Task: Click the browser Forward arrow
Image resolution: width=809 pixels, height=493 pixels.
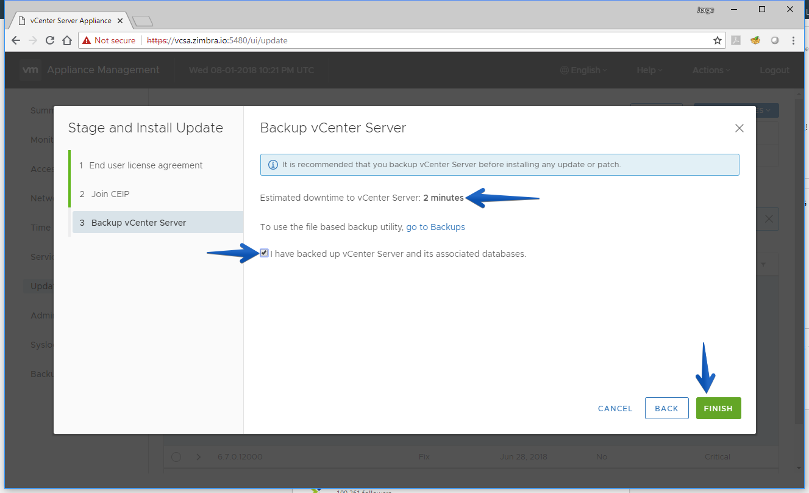Action: [x=33, y=40]
